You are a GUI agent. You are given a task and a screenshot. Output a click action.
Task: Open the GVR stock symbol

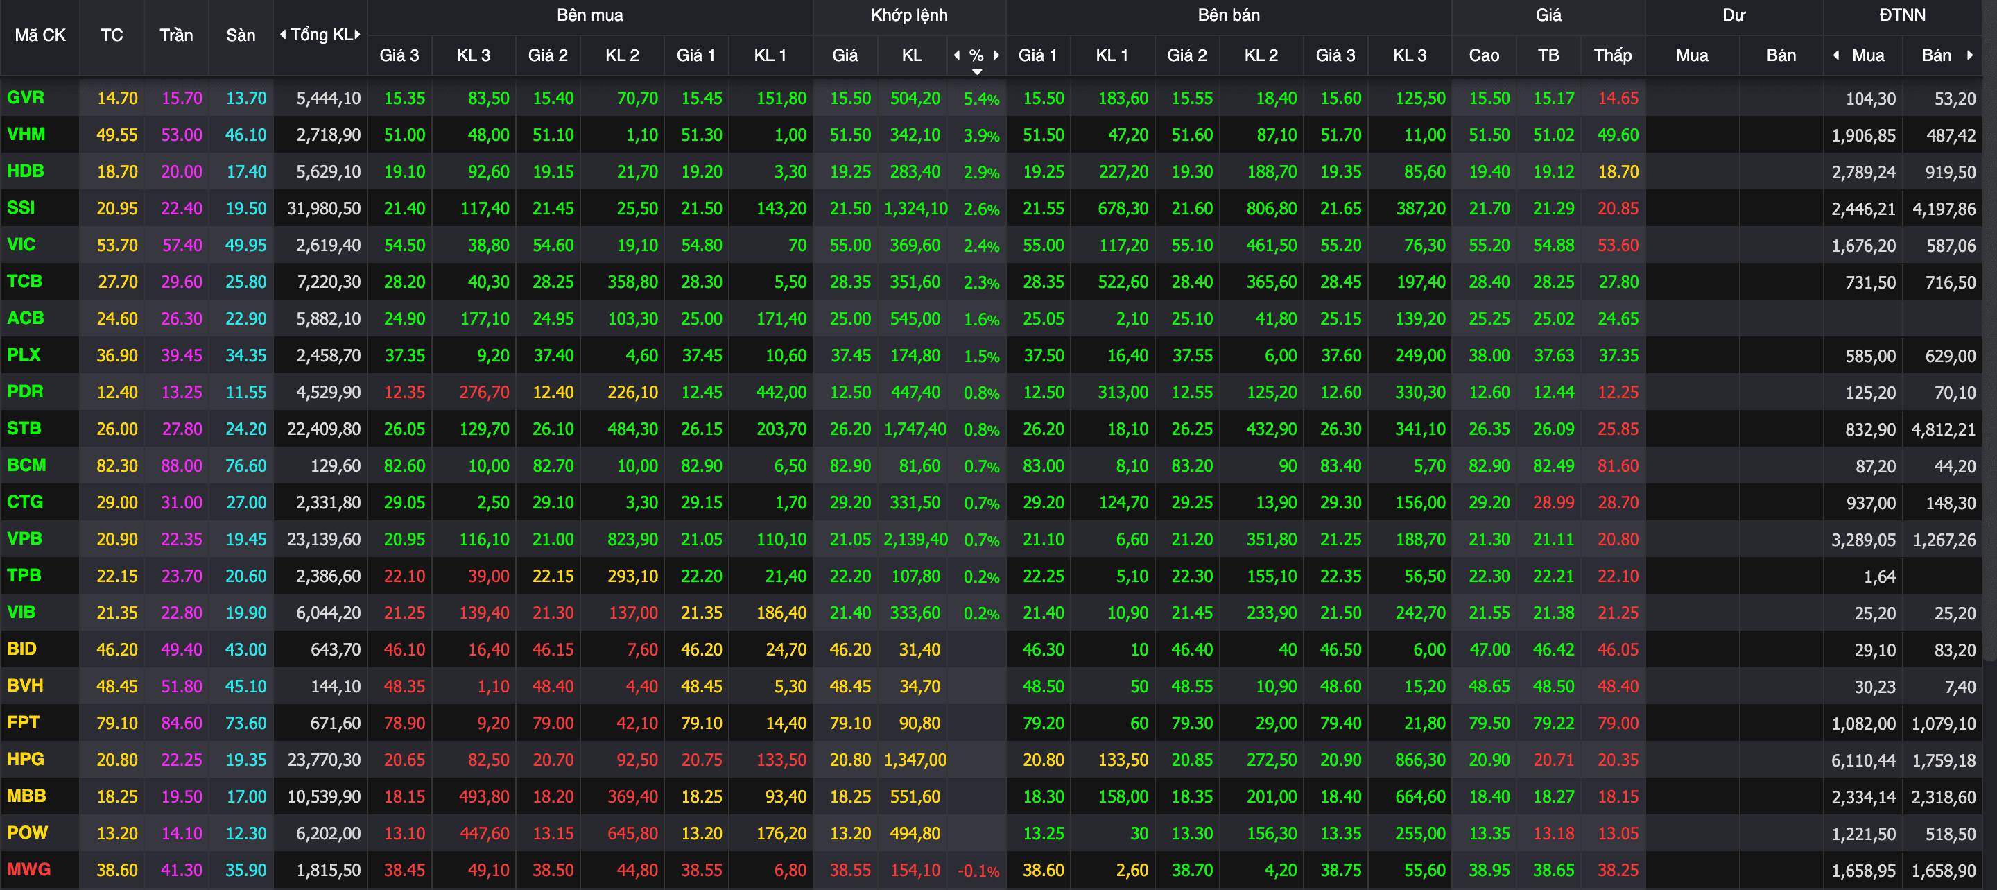point(26,98)
